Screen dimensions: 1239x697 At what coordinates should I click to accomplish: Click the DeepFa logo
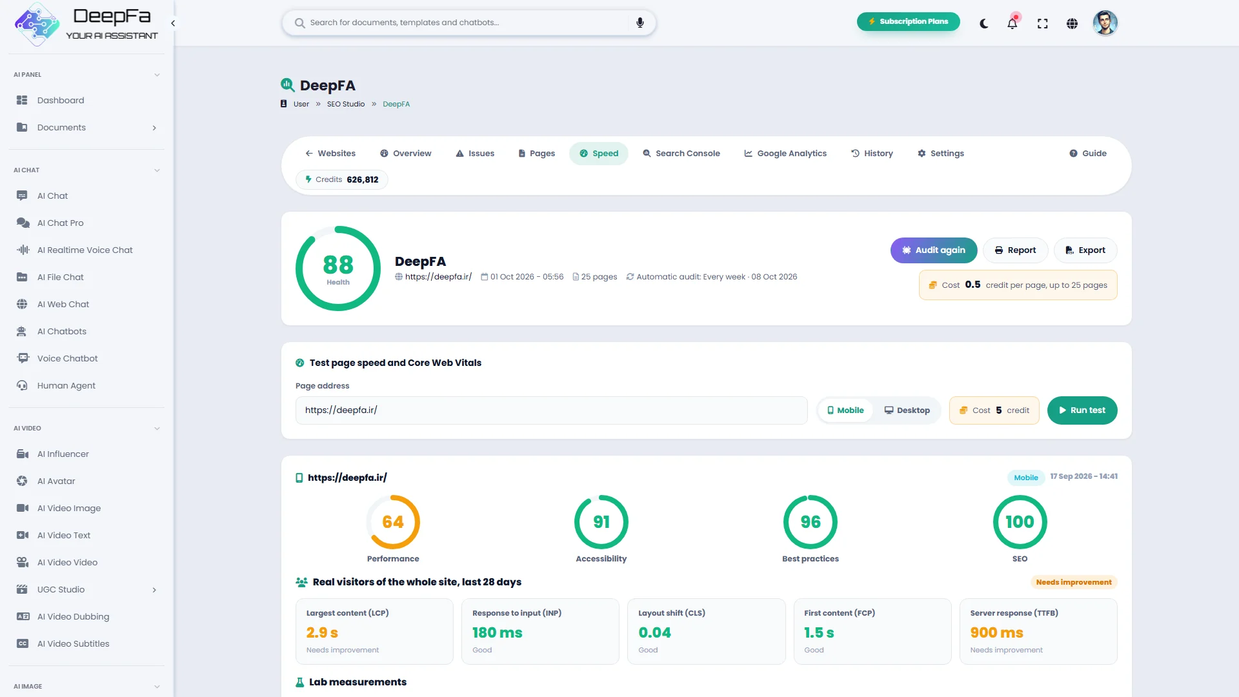(86, 24)
